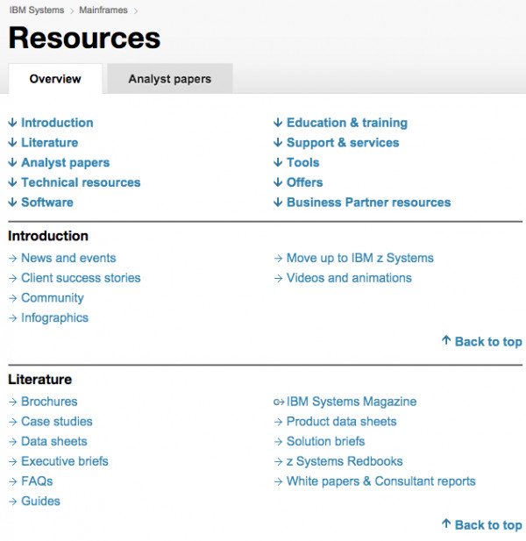This screenshot has height=541, width=526.
Task: Click the down arrow icon beside Education & training
Action: click(x=278, y=123)
